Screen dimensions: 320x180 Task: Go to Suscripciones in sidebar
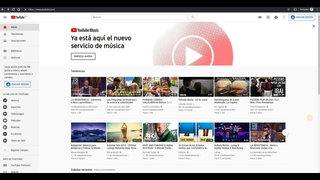point(18,41)
